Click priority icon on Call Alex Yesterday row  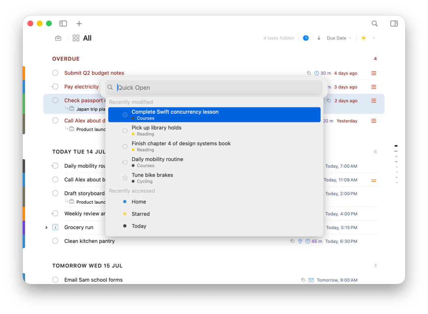point(374,121)
